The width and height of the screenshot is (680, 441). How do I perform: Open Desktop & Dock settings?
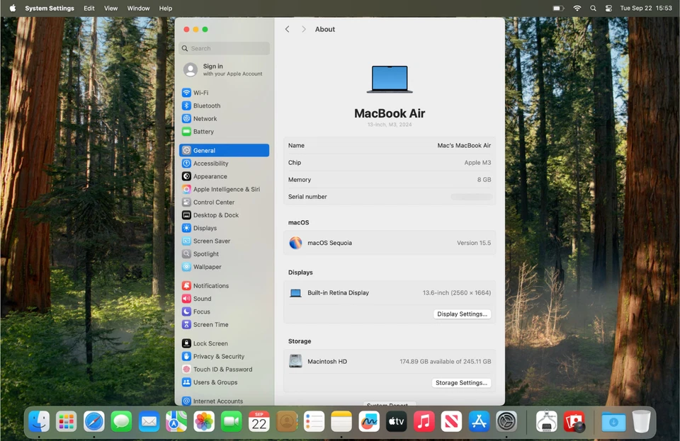click(x=224, y=215)
